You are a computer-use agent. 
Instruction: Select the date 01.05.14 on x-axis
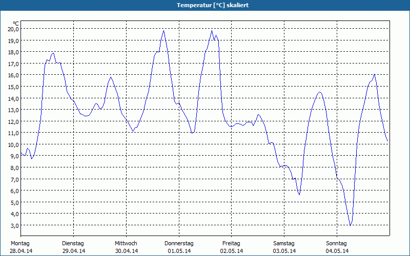(179, 251)
